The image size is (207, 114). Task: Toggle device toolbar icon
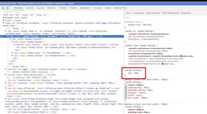(x=8, y=8)
